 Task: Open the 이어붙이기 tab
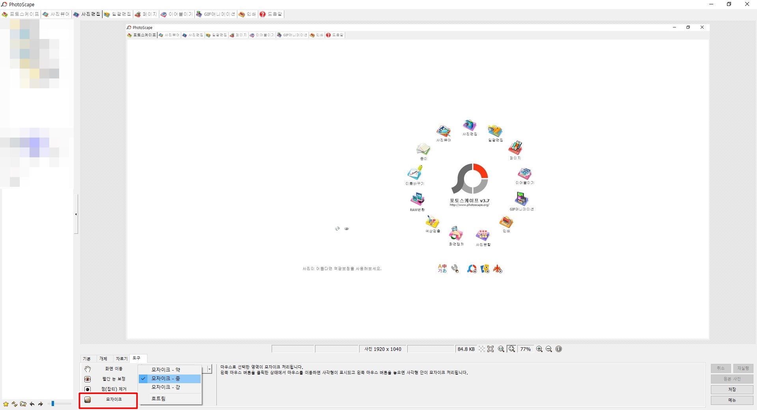(177, 14)
